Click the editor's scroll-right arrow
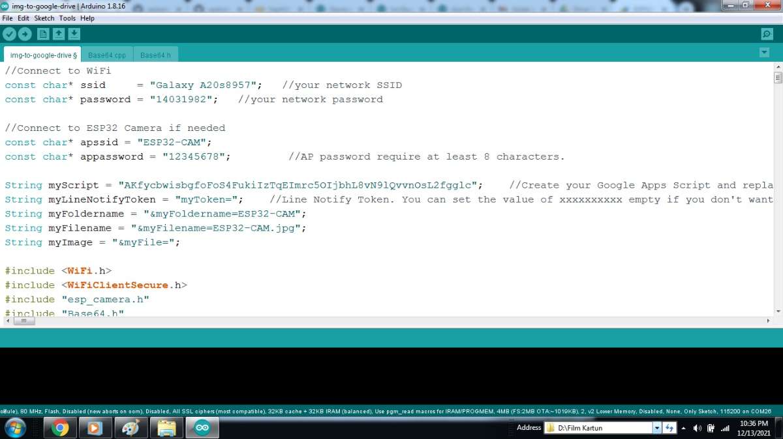This screenshot has height=439, width=783. click(769, 320)
